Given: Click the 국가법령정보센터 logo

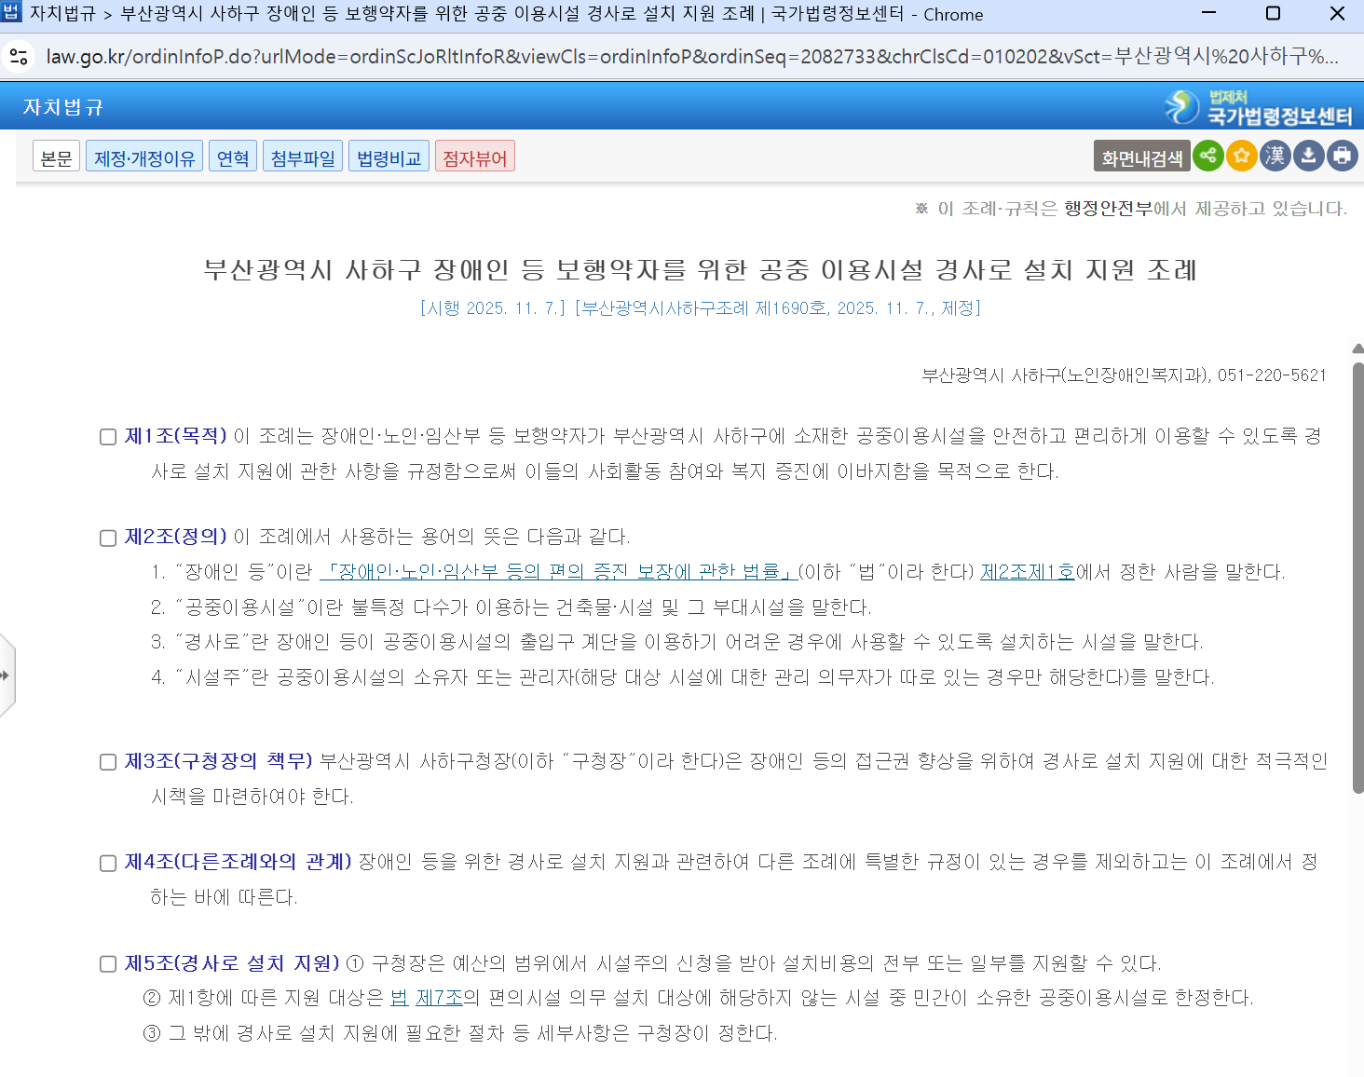Looking at the screenshot, I should [1259, 107].
